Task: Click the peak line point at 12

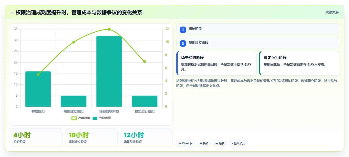Action: [109, 29]
